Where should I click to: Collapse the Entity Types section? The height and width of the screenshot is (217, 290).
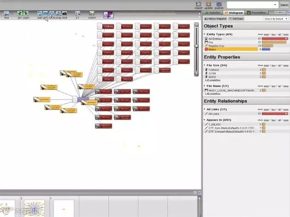pos(204,34)
